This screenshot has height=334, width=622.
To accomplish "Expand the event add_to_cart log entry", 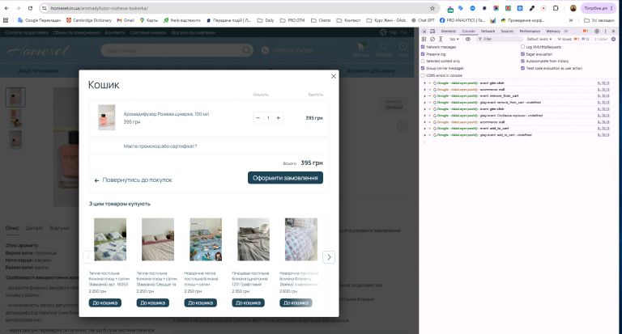I will 425,129.
